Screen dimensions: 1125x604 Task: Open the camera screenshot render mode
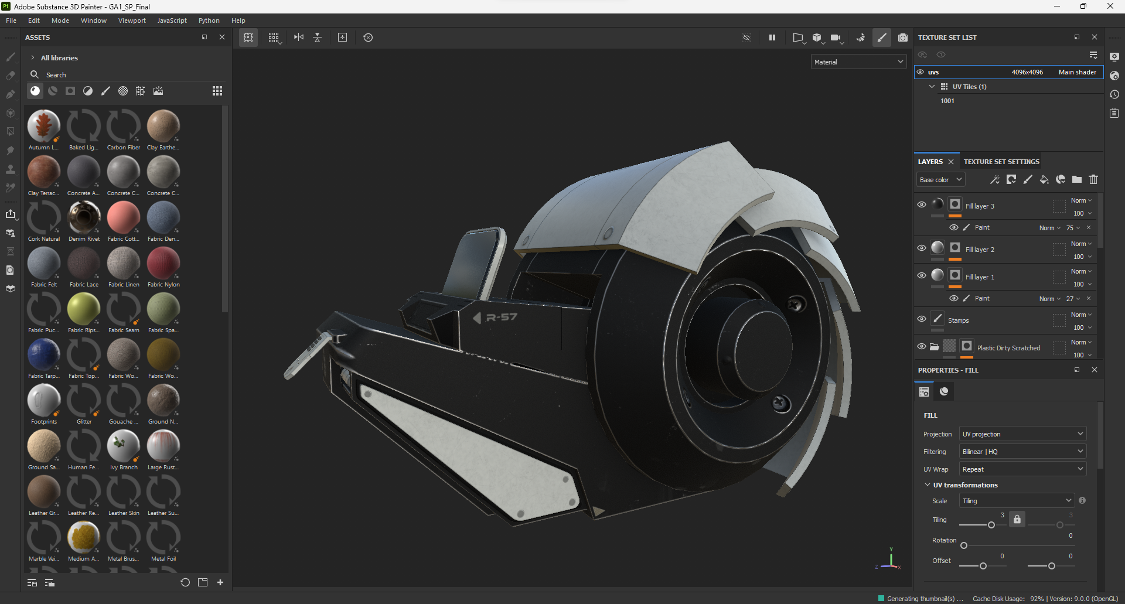click(x=903, y=37)
